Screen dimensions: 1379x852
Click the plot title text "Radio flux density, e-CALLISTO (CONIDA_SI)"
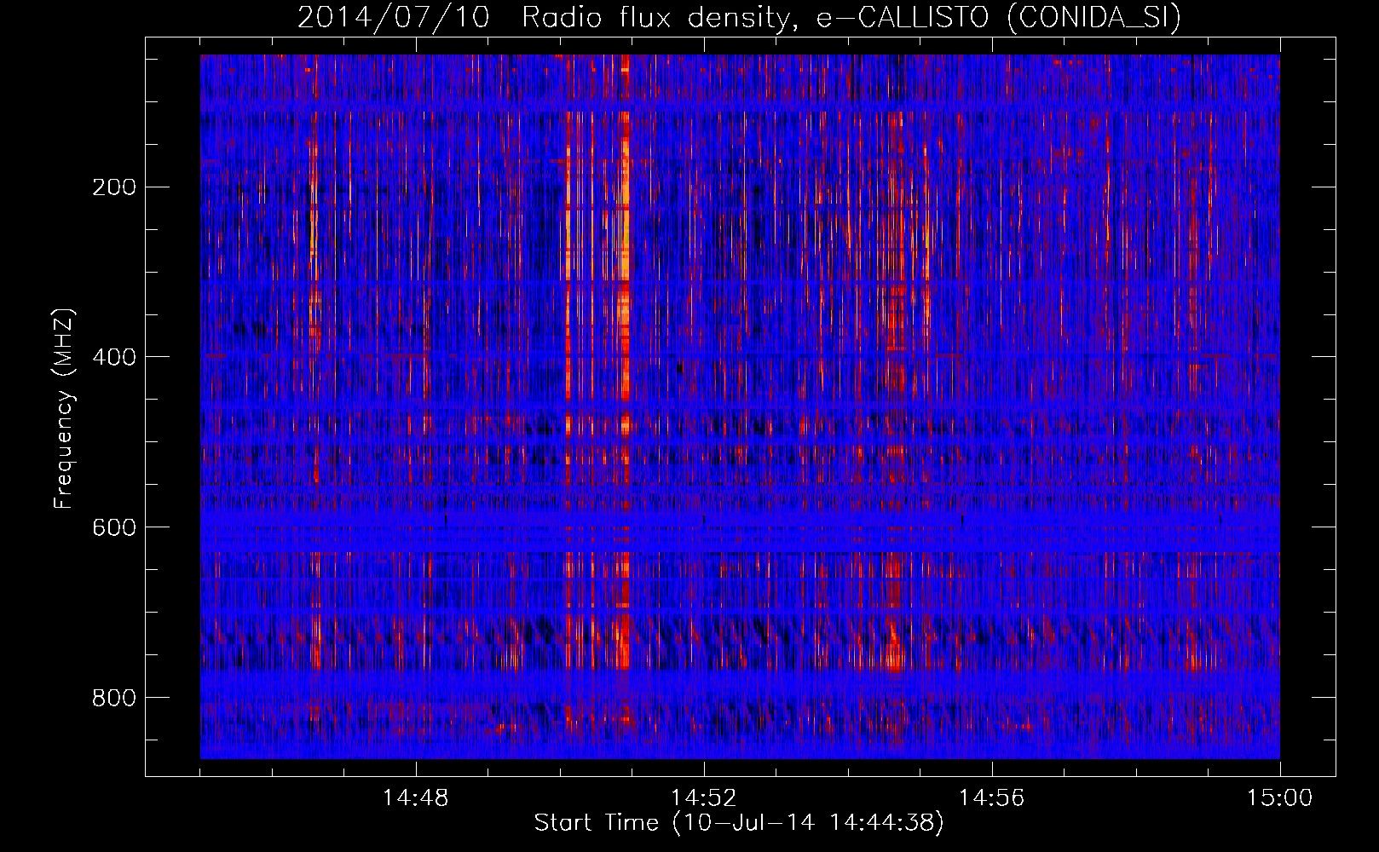click(851, 18)
